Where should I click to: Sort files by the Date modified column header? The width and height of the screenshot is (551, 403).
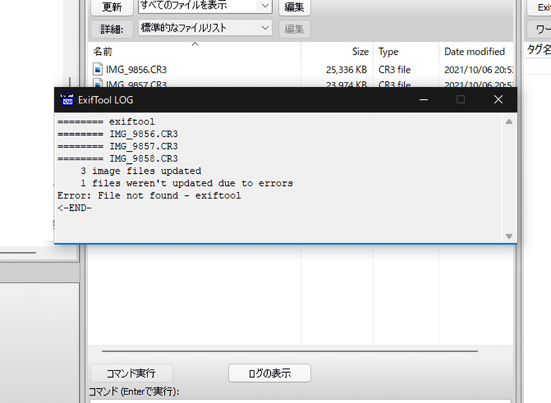coord(475,51)
